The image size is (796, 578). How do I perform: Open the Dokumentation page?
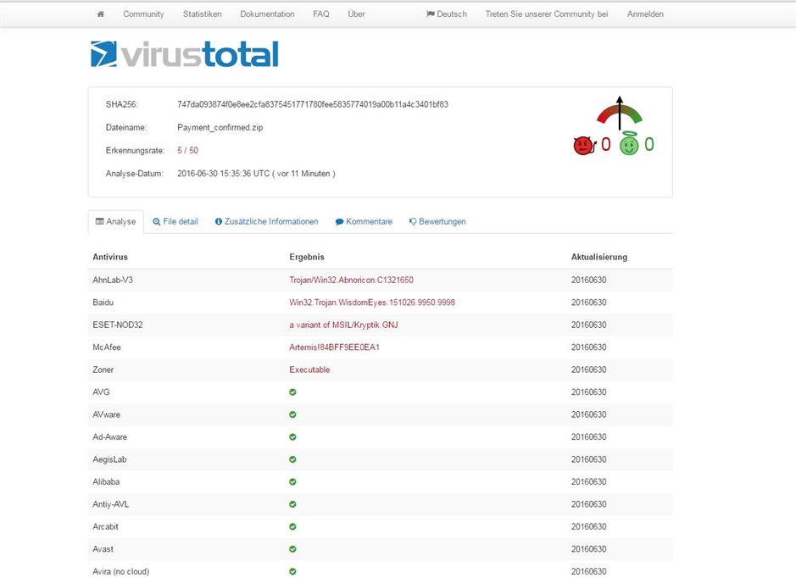click(x=267, y=14)
